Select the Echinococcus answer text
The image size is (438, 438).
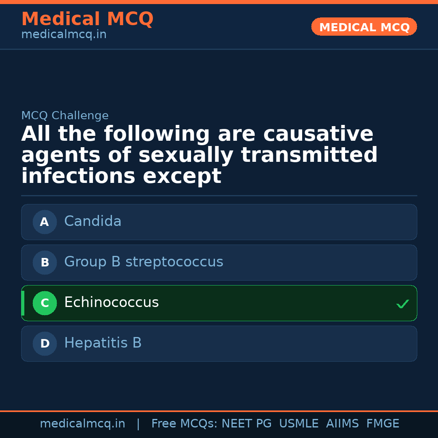tap(112, 303)
